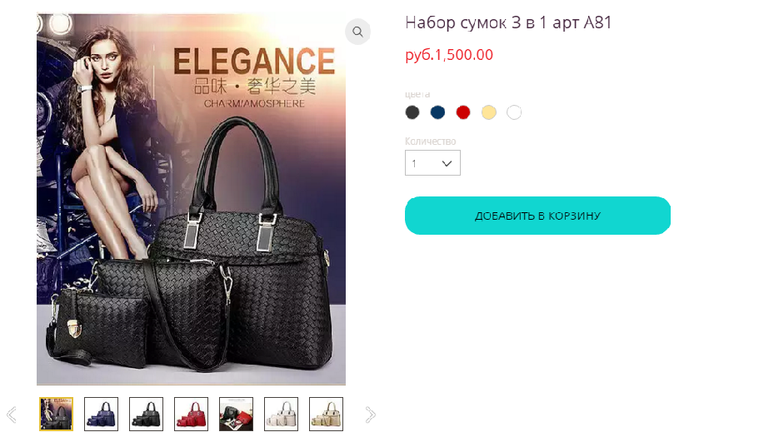Show the beige bag set thumbnail
Screen dimensions: 784x447
[x=327, y=414]
